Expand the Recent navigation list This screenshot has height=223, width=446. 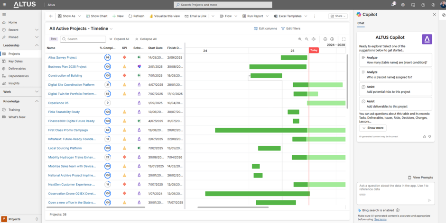[37, 30]
